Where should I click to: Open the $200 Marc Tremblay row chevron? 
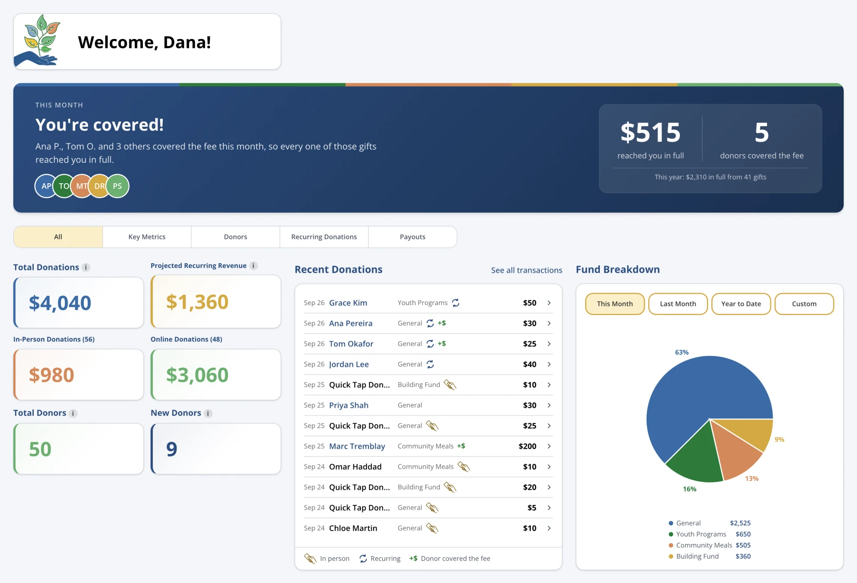(x=549, y=446)
